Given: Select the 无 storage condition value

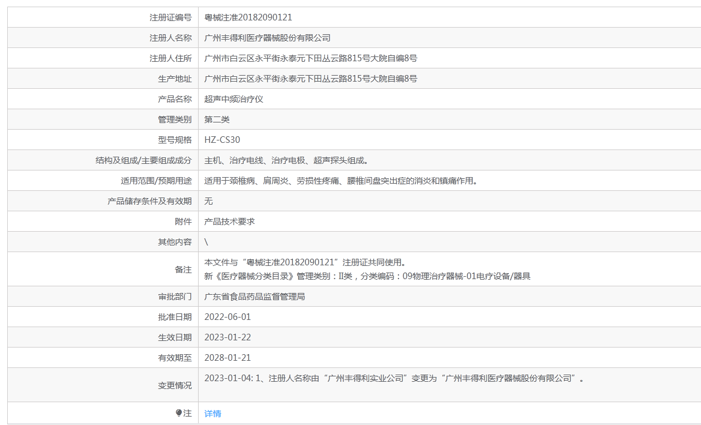Looking at the screenshot, I should click(208, 201).
